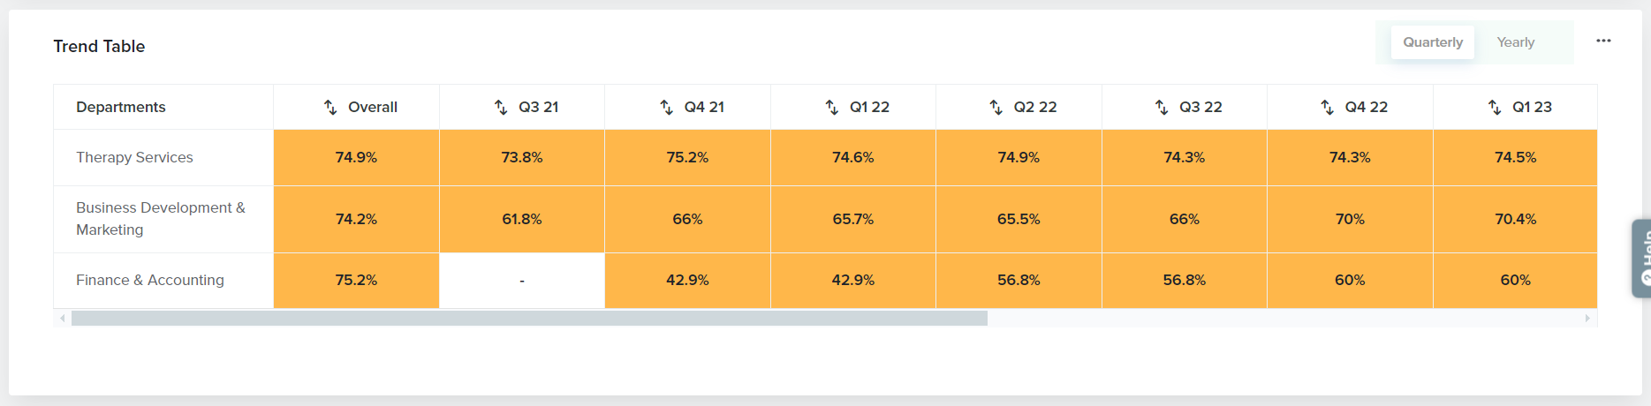Sort by Q1 23 using its arrows icon
The image size is (1651, 406).
click(1495, 107)
